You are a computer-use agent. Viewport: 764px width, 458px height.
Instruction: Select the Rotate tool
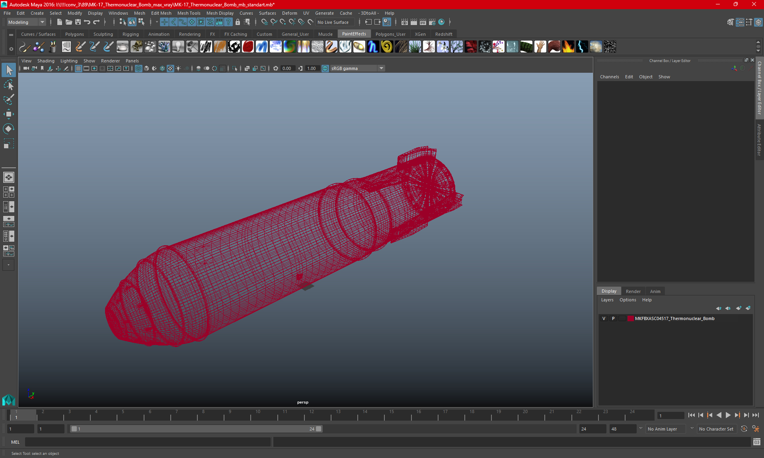click(x=9, y=129)
